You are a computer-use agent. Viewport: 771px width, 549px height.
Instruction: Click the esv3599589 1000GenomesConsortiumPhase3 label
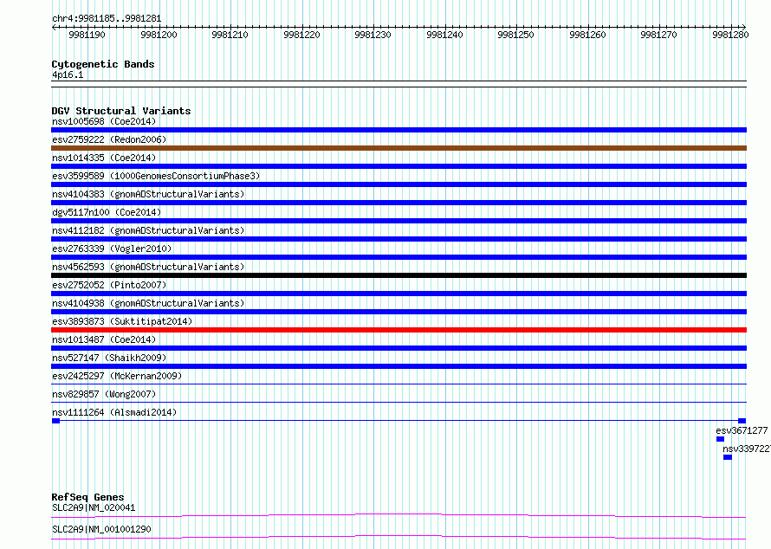(x=156, y=176)
